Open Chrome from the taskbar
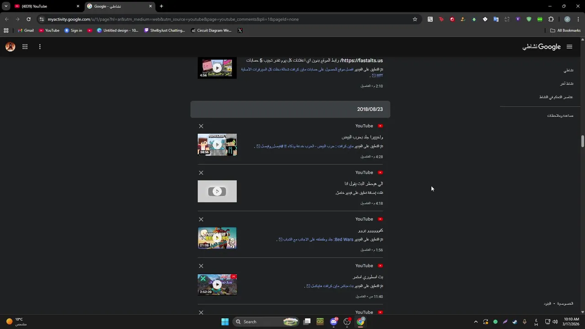585x329 pixels. click(x=361, y=322)
